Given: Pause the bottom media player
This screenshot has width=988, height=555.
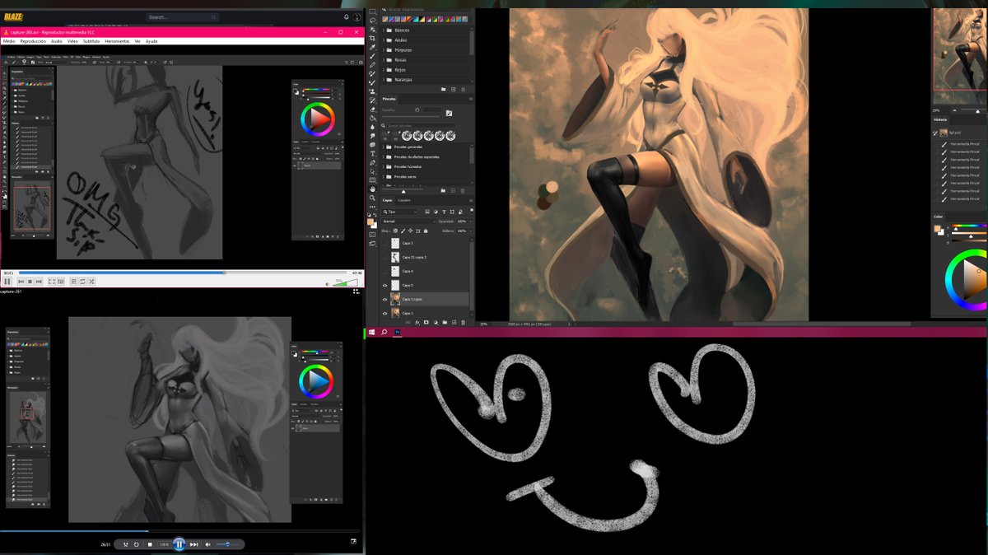Looking at the screenshot, I should click(x=179, y=544).
